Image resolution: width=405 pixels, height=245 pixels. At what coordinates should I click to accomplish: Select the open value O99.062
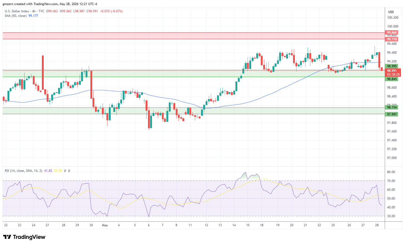coord(52,11)
